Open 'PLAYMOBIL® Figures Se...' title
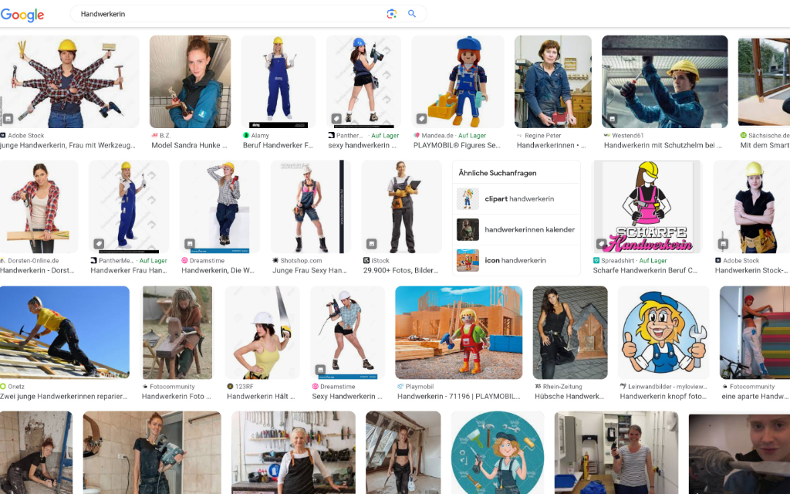The height and width of the screenshot is (494, 790). pos(457,145)
